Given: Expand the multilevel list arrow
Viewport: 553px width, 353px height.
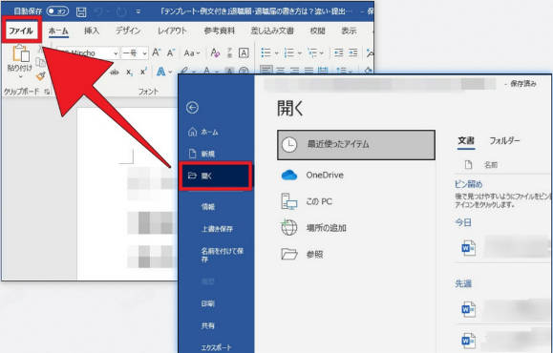Looking at the screenshot, I should click(x=322, y=53).
